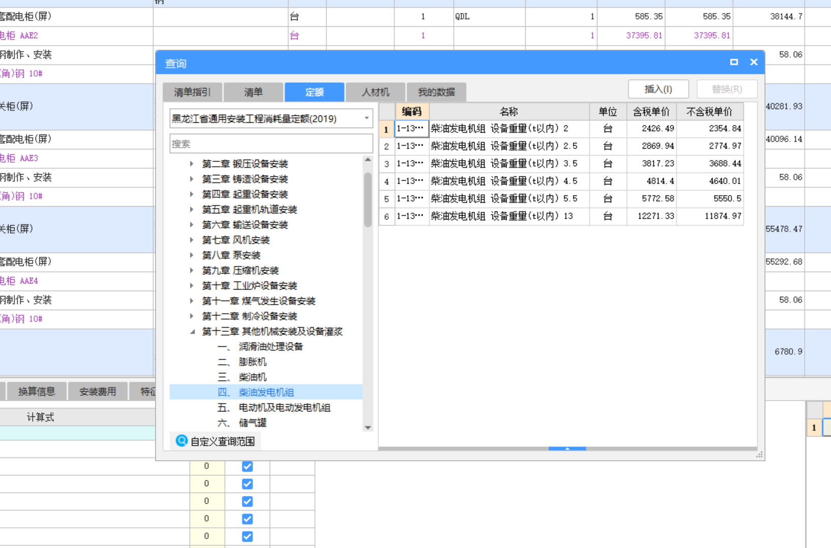Collapse 第十三章 其他机械安装及设备灌浆 node
831x548 pixels.
192,332
